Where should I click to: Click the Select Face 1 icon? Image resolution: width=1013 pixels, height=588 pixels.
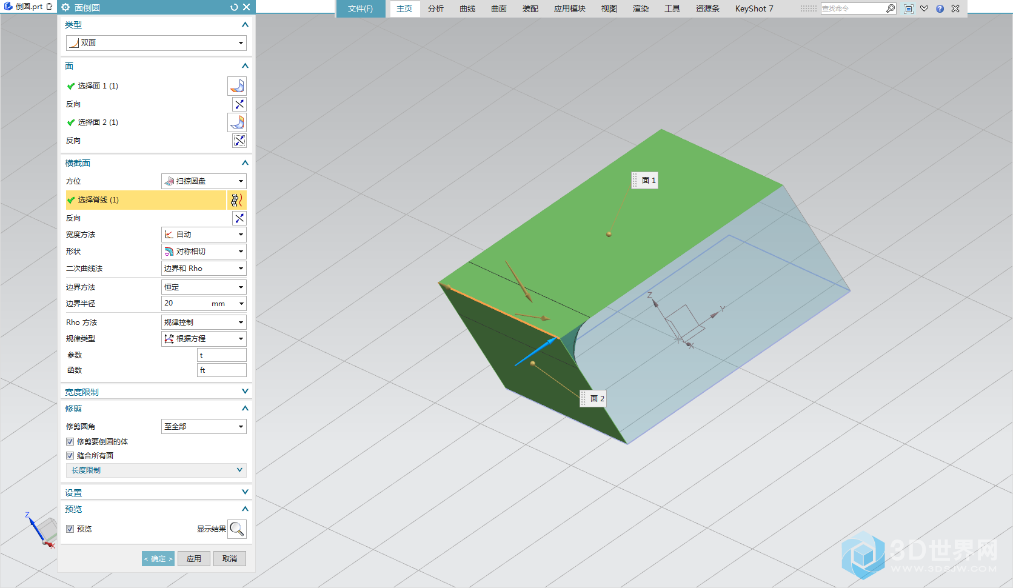point(237,86)
